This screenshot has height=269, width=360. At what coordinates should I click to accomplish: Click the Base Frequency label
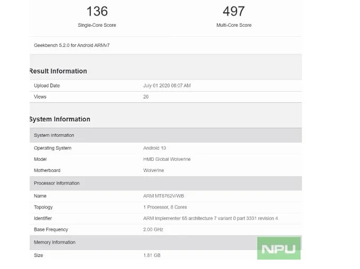(x=51, y=229)
